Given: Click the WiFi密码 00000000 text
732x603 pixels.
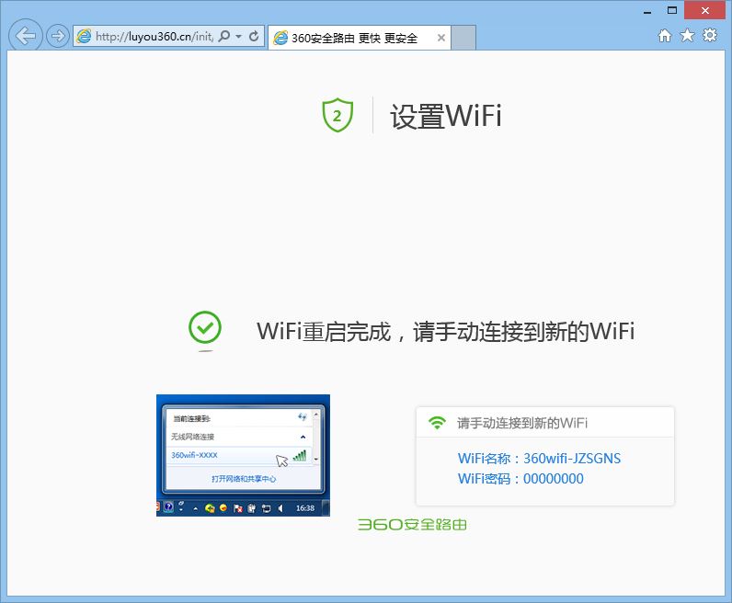Looking at the screenshot, I should pos(520,479).
